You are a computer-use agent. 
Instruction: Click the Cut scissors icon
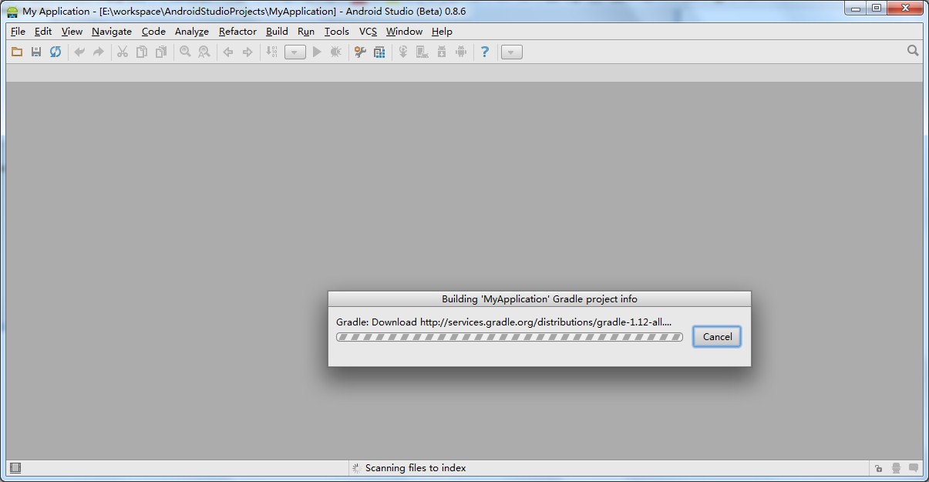click(x=122, y=52)
